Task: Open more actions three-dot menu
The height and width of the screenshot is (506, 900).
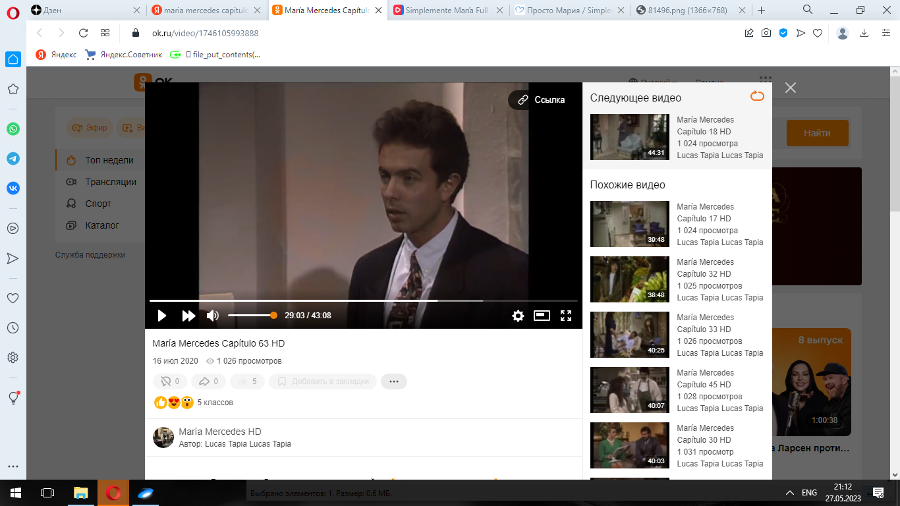Action: pos(394,381)
